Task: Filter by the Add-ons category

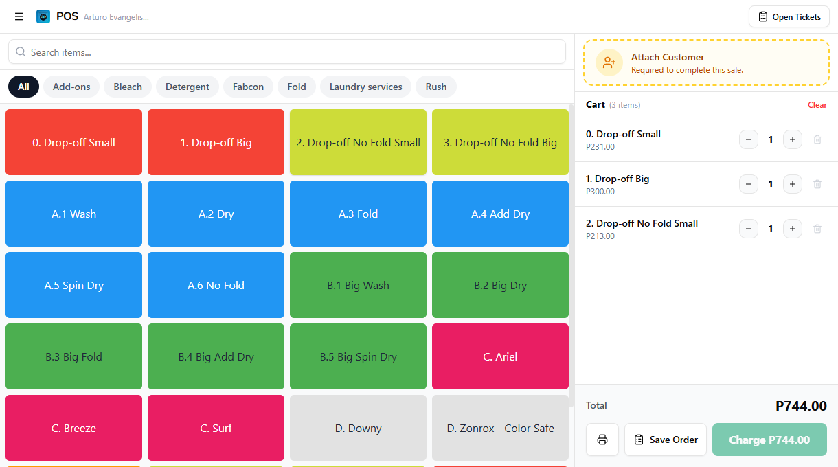Action: point(71,87)
